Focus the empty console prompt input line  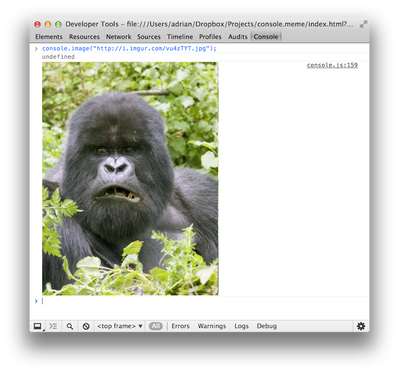point(203,301)
